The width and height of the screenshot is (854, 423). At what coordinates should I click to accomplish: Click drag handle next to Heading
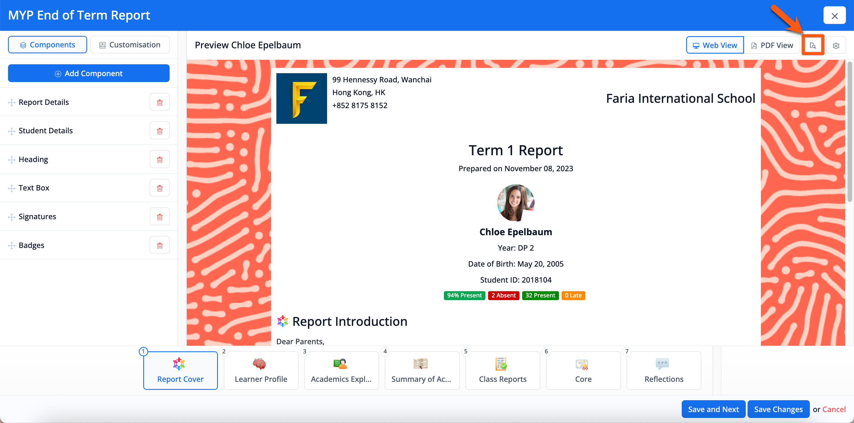pos(12,160)
